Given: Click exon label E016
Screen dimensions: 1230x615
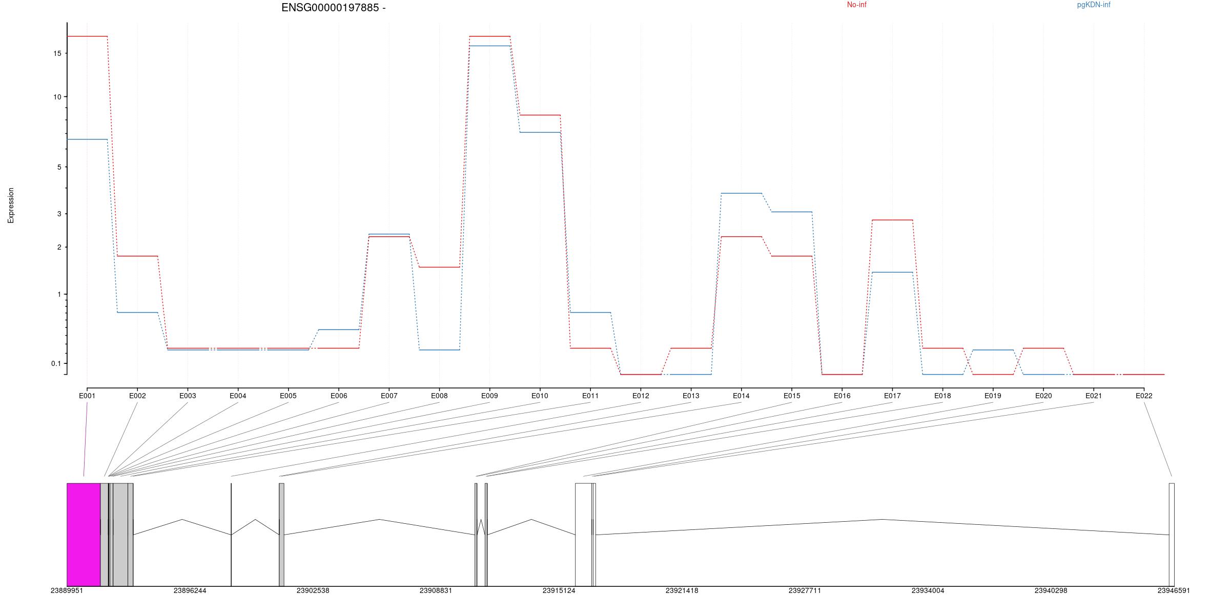Looking at the screenshot, I should (842, 396).
